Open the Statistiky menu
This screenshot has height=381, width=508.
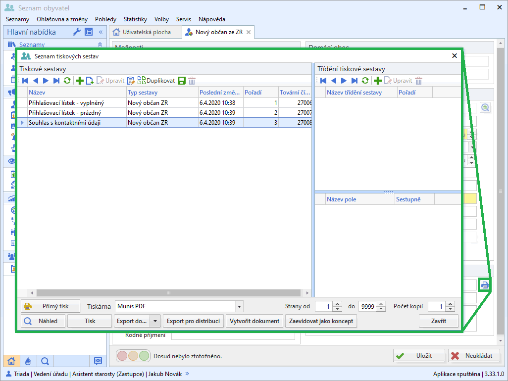[x=135, y=19]
